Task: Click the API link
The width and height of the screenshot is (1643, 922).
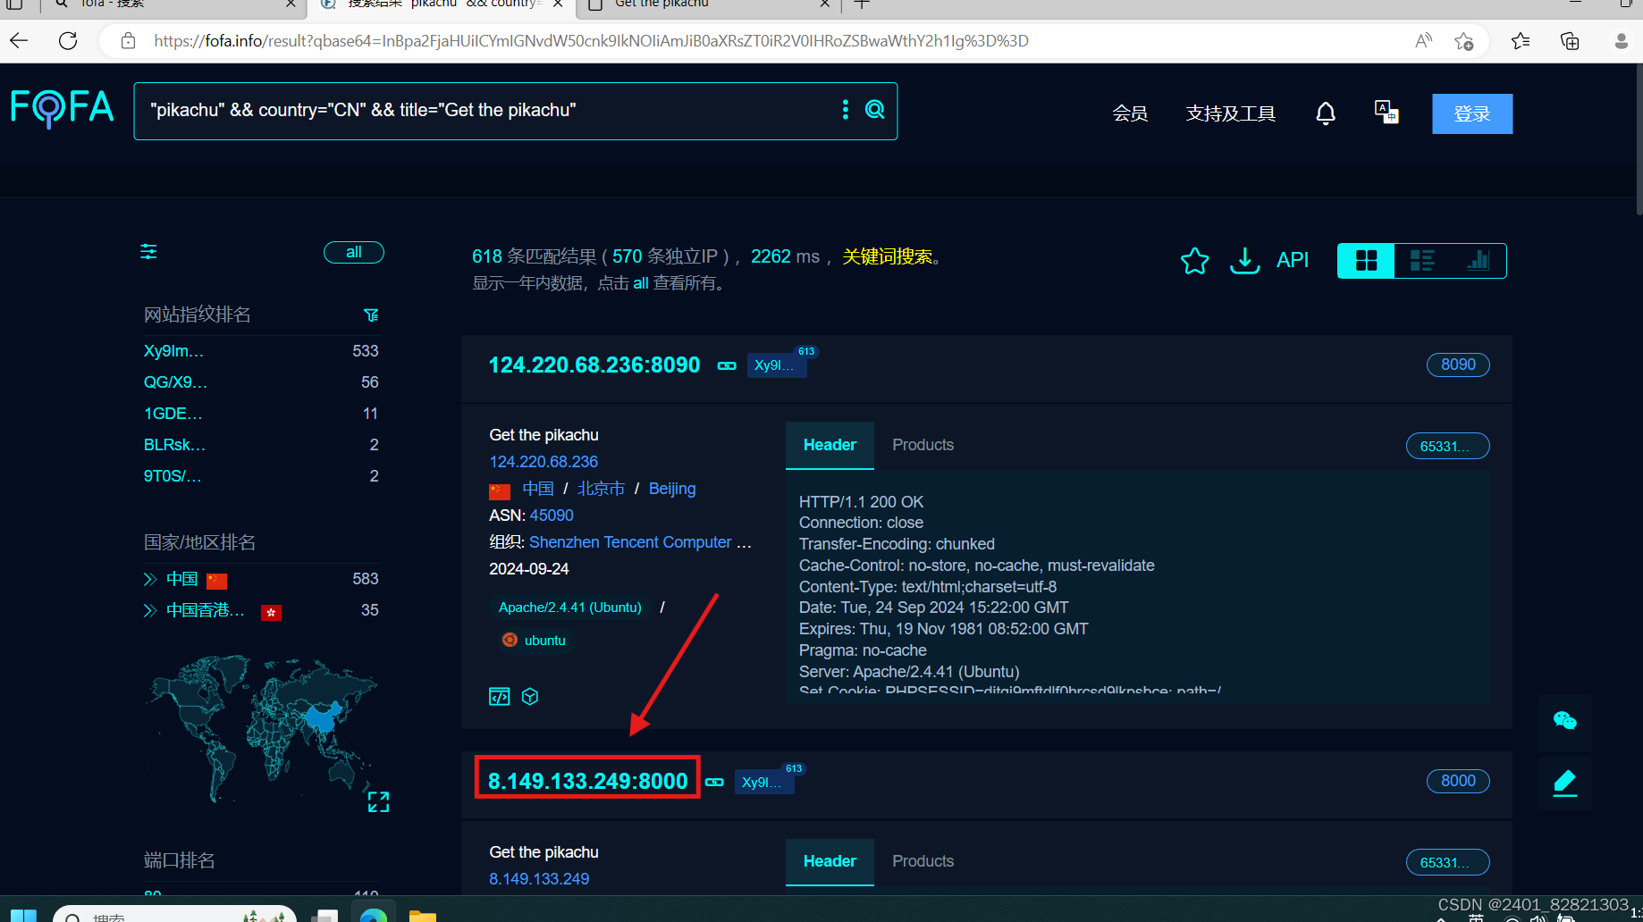Action: [x=1292, y=260]
